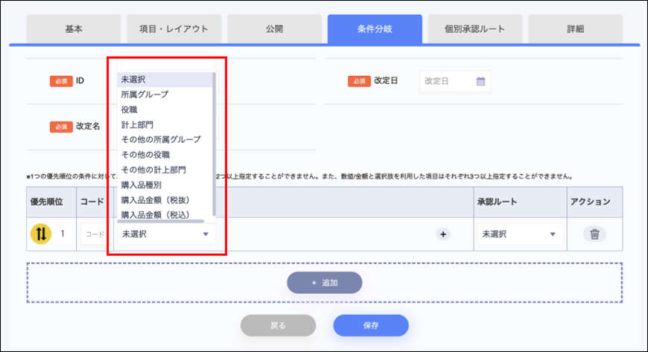Viewport: 648px width, 352px height.
Task: Click the condition 未選択 dropdown arrow
Action: pyautogui.click(x=206, y=234)
